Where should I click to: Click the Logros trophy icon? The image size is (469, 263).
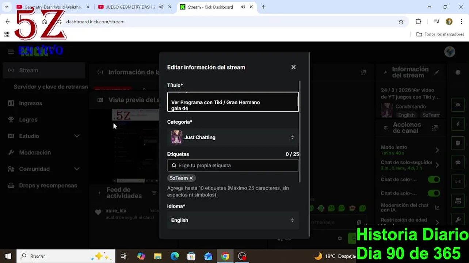pos(11,120)
